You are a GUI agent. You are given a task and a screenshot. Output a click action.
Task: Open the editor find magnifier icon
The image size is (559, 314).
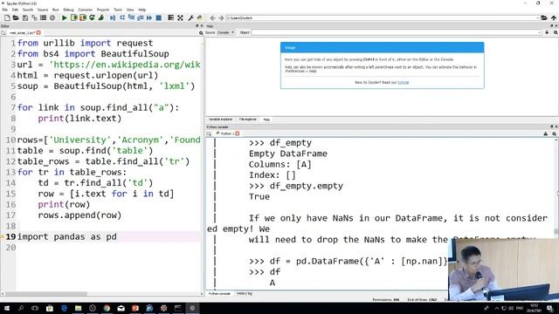[x=201, y=33]
